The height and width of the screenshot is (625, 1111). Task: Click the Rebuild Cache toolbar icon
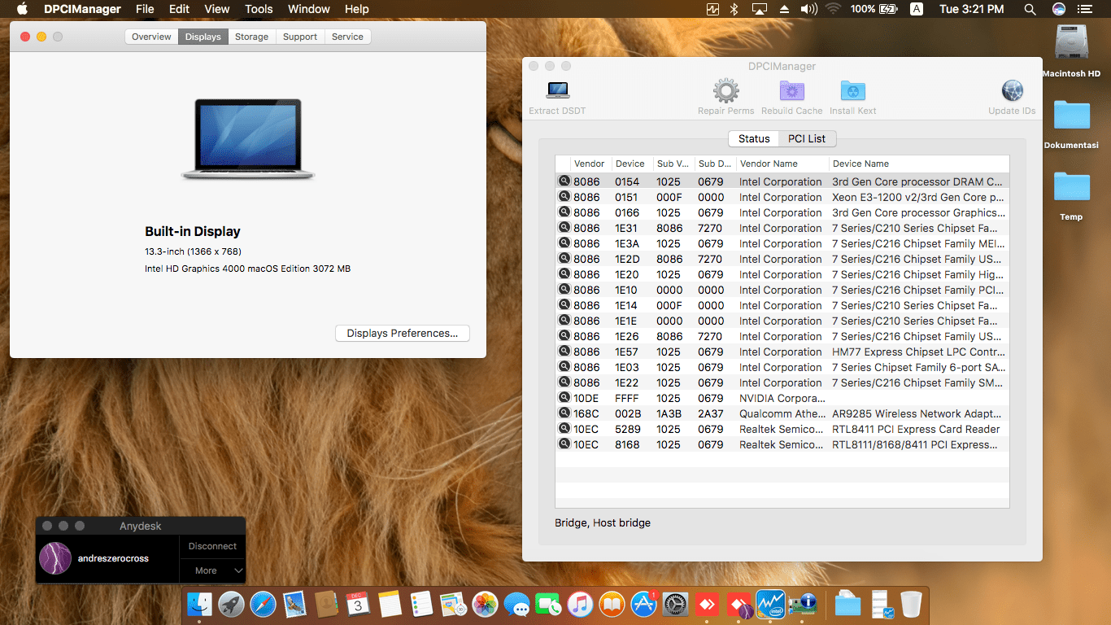pyautogui.click(x=792, y=90)
